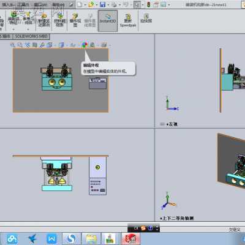This screenshot has height=245, width=245.
Task: Click the 欠定义 status bar text
Action: coord(235,230)
